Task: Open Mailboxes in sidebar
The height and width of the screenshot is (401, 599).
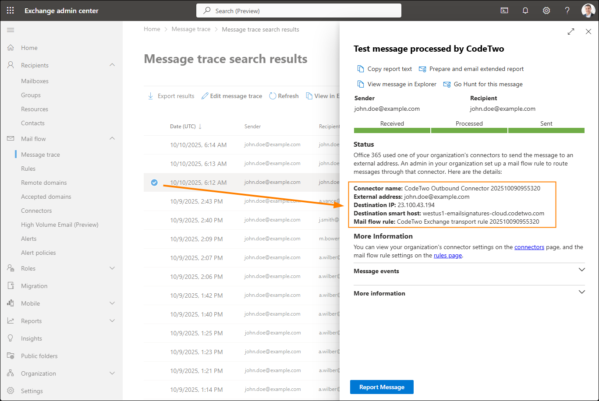Action: tap(35, 81)
